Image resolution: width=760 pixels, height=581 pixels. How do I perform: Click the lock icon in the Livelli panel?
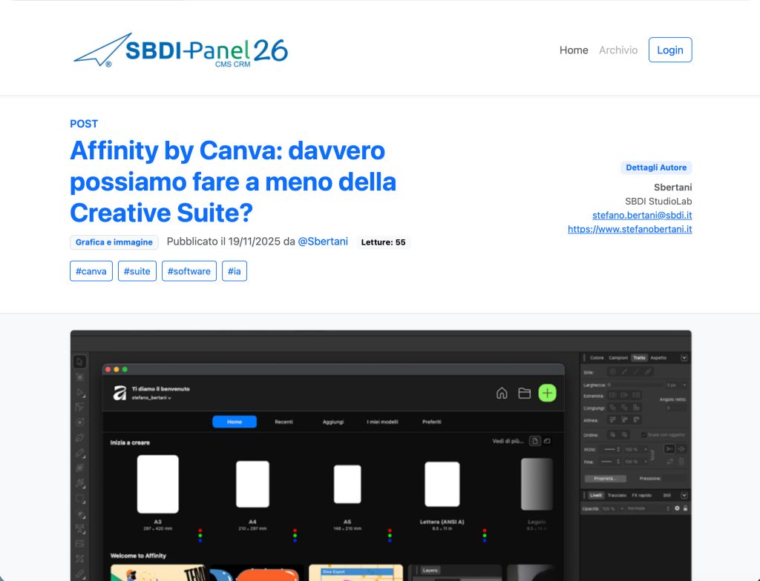(686, 508)
